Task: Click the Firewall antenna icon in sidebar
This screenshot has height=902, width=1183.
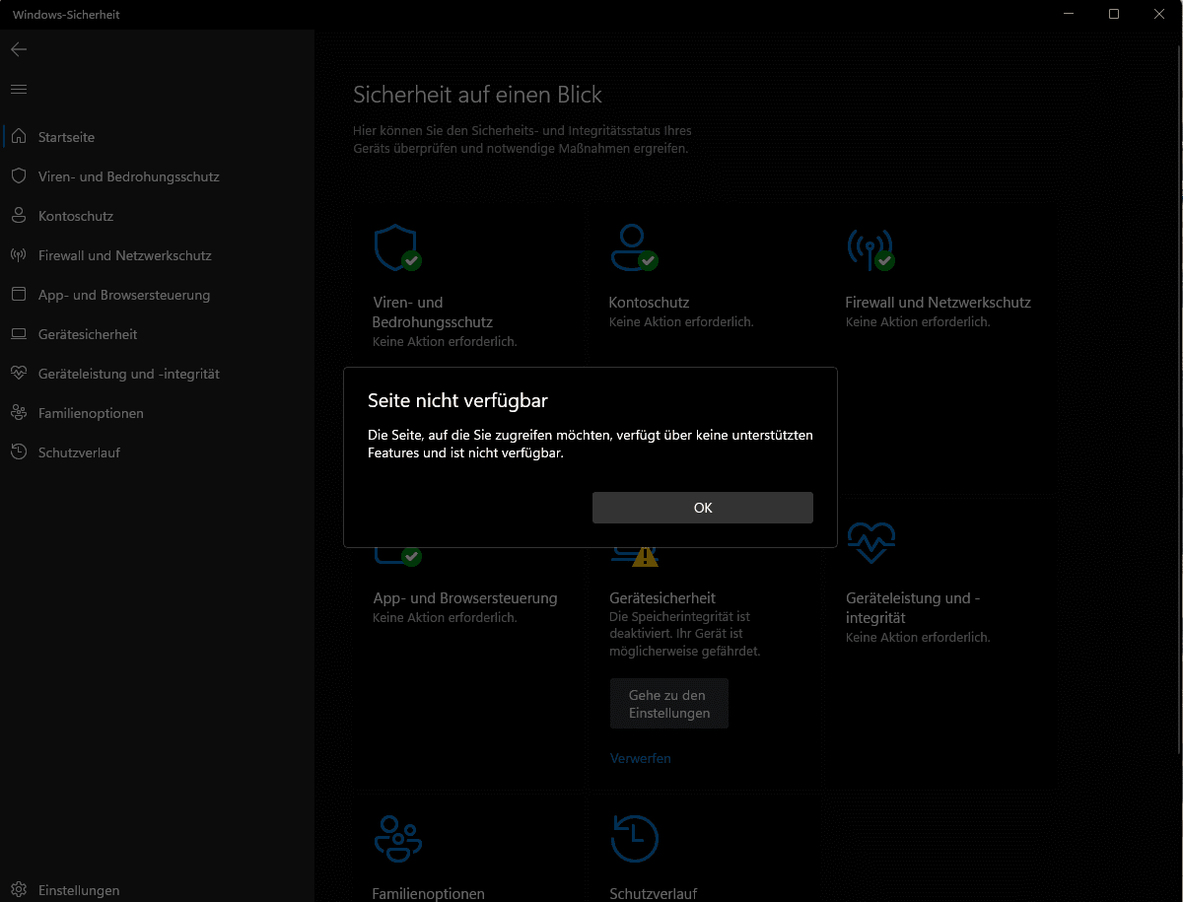Action: (19, 254)
